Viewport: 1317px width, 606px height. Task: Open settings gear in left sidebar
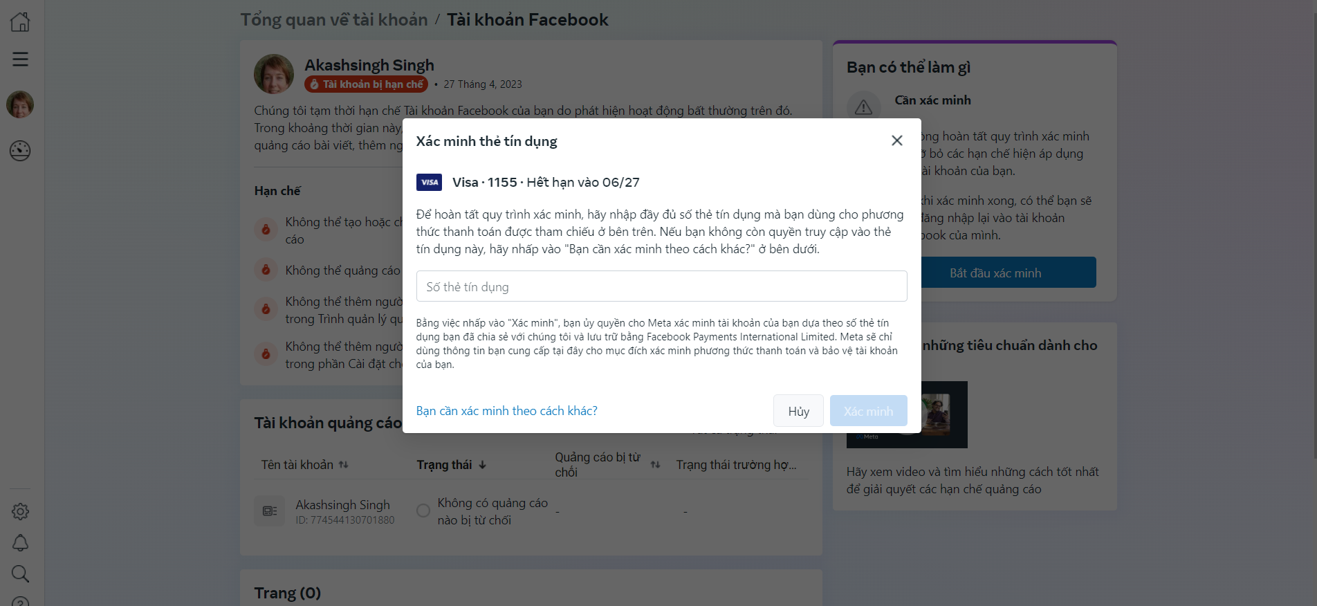(x=20, y=511)
